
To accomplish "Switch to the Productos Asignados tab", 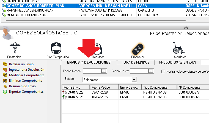I will tap(177, 62).
